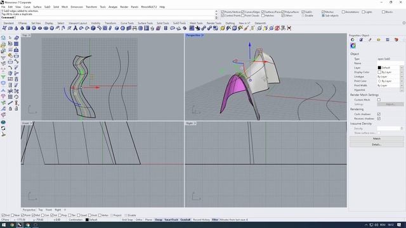
Task: Select the Sphere tool in the toolbar
Action: 34,28
